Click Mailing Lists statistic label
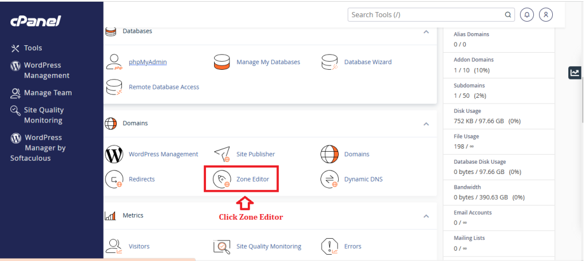586x261 pixels. [469, 238]
